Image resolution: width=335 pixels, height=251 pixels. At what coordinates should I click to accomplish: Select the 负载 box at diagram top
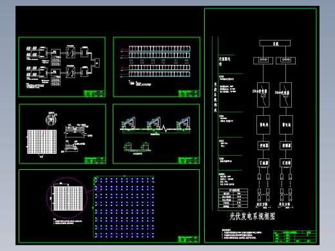pyautogui.click(x=275, y=43)
